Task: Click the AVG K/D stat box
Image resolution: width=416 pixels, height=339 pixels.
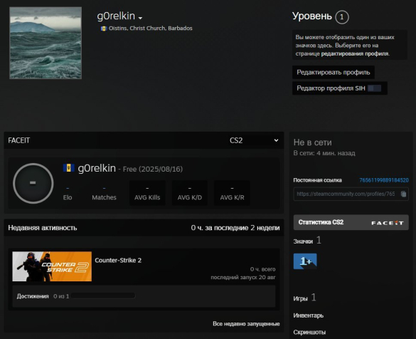Action: (x=190, y=193)
